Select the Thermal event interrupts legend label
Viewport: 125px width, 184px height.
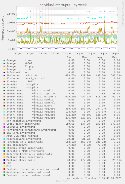(x=24, y=148)
